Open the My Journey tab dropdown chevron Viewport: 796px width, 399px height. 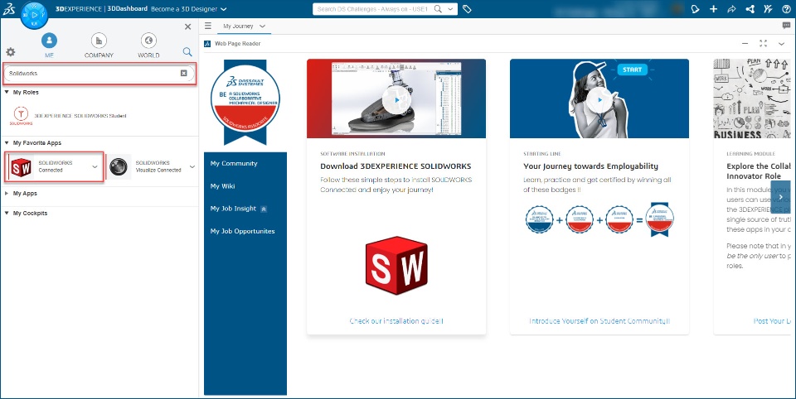point(263,26)
